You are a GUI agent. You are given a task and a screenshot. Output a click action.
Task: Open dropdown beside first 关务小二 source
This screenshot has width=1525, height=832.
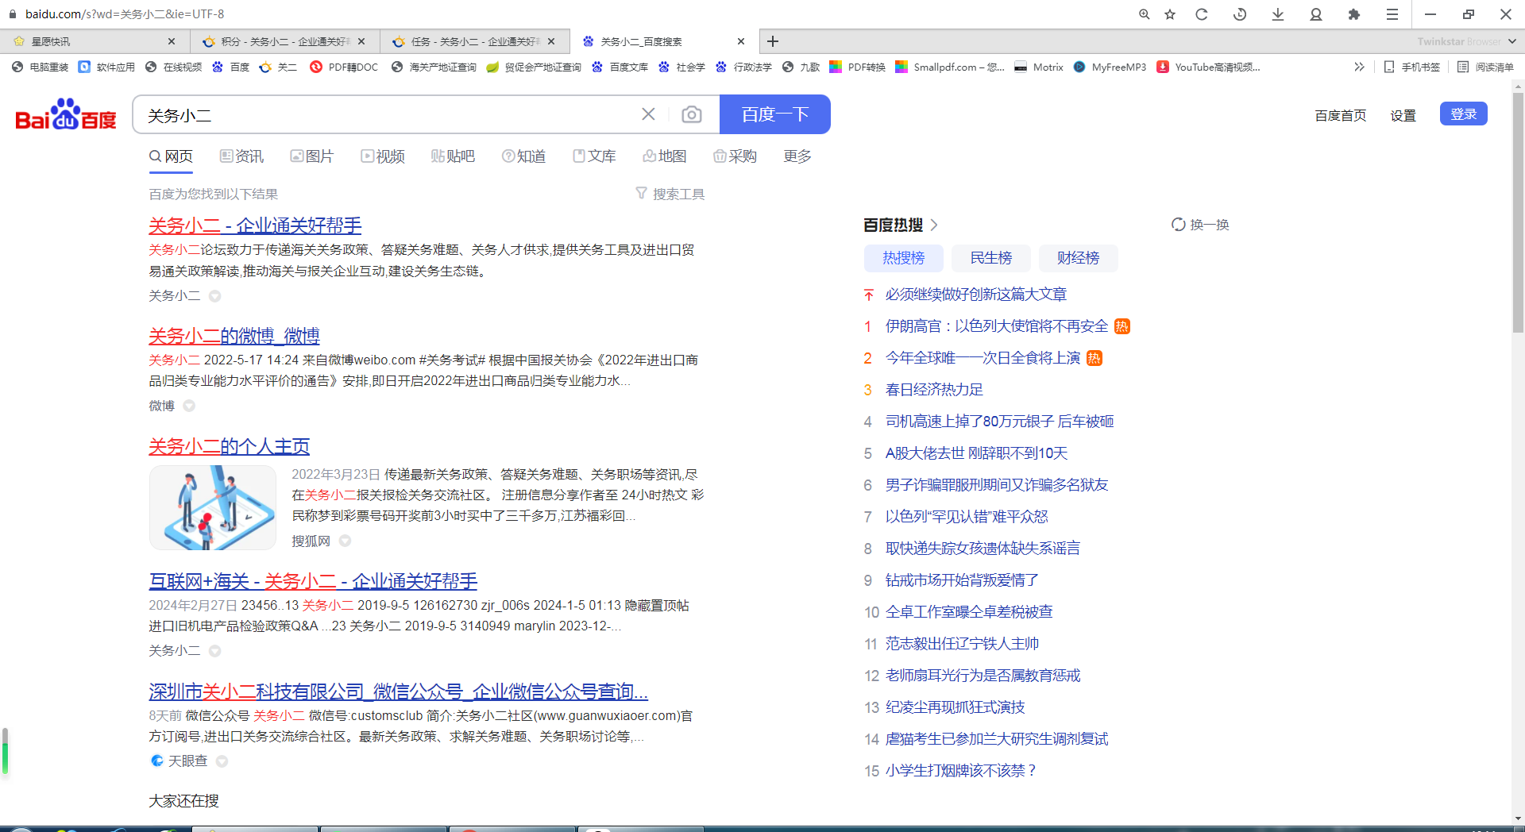[x=214, y=296]
